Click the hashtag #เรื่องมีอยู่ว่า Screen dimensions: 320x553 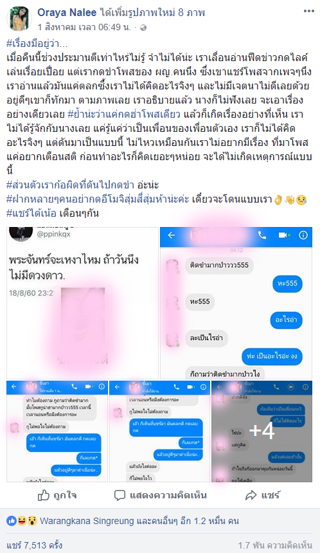click(37, 44)
